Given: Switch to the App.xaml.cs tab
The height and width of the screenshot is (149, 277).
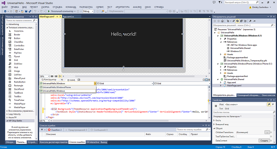Looking at the screenshot, I should pyautogui.click(x=68, y=16).
